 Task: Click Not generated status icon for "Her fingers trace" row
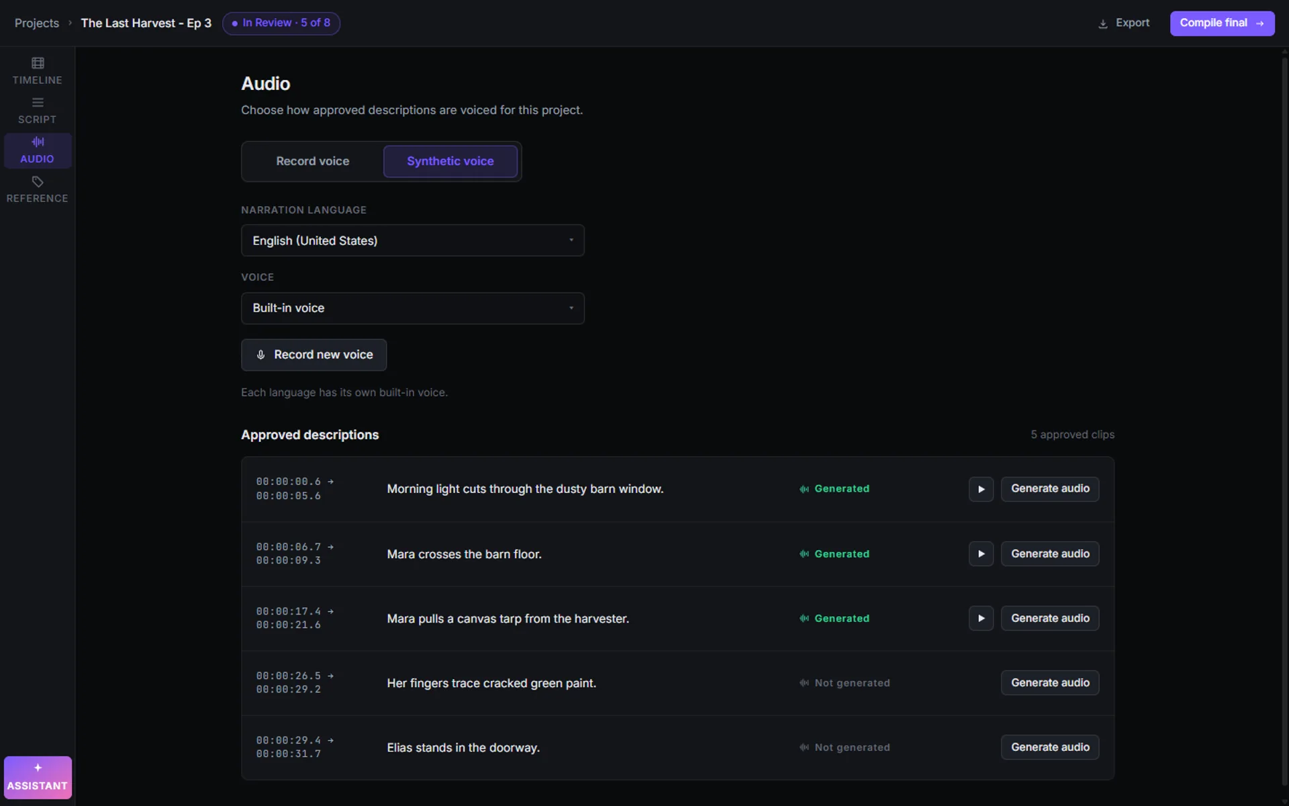click(x=804, y=683)
